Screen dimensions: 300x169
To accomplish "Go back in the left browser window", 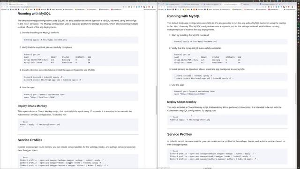I will (2, 7).
